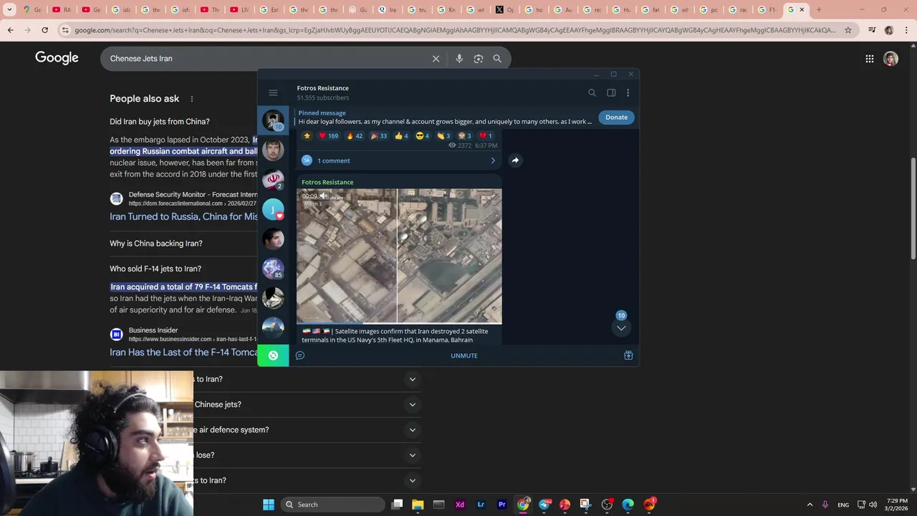Go back in Chrome
This screenshot has height=516, width=917.
[10, 30]
